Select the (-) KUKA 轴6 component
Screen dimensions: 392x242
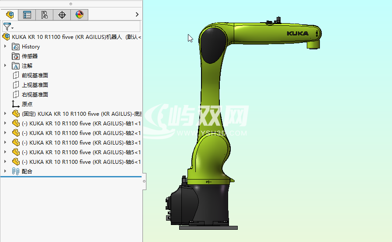click(81, 162)
